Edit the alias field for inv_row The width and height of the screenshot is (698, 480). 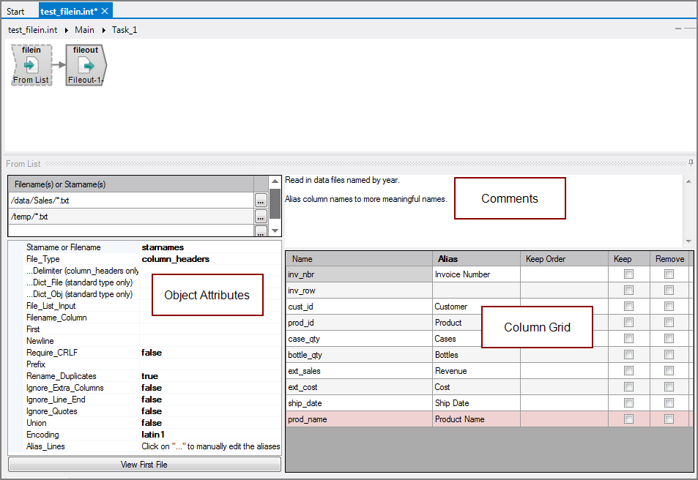point(476,290)
